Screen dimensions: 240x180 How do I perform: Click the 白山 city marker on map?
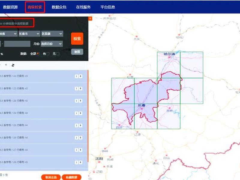click(x=166, y=155)
